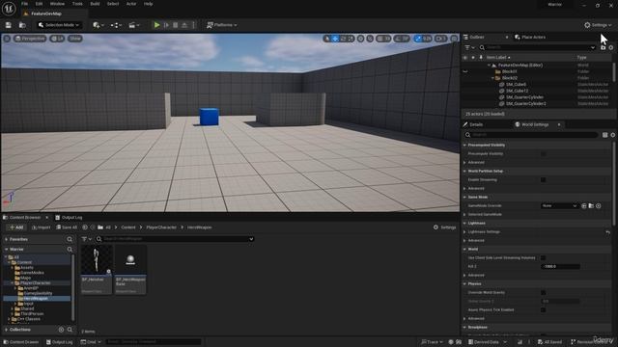Toggle the Override World Gravity checkbox
This screenshot has width=618, height=347.
[x=543, y=293]
